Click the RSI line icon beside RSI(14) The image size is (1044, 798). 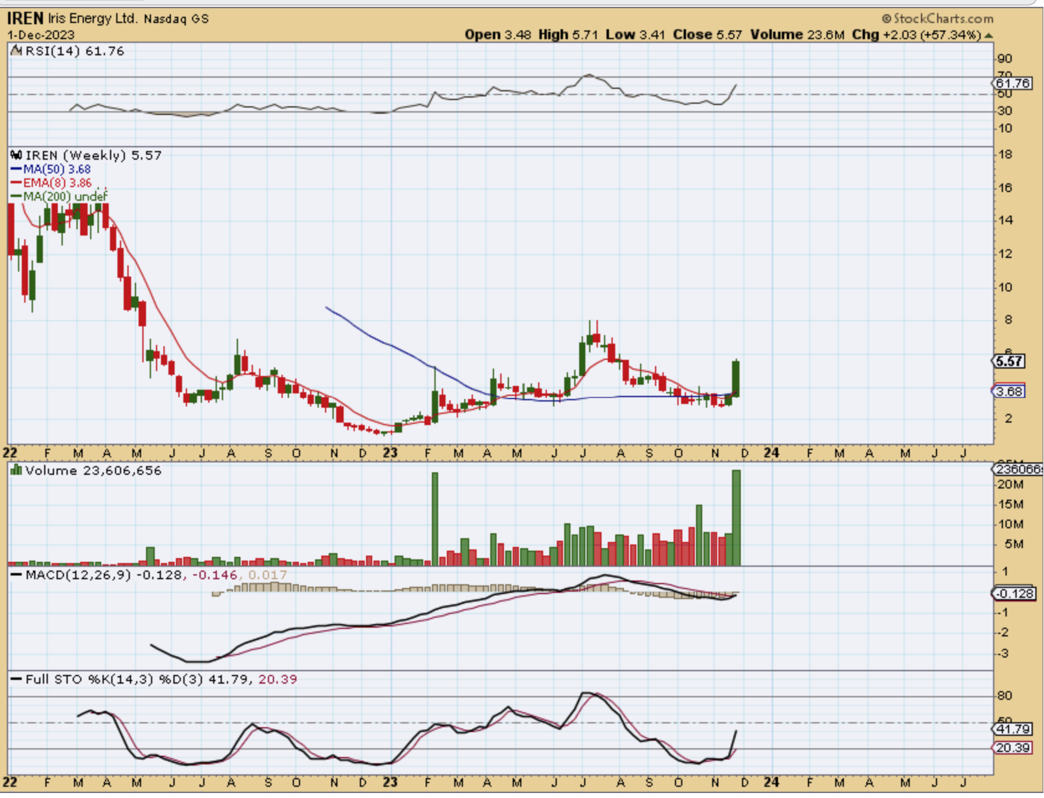point(17,51)
